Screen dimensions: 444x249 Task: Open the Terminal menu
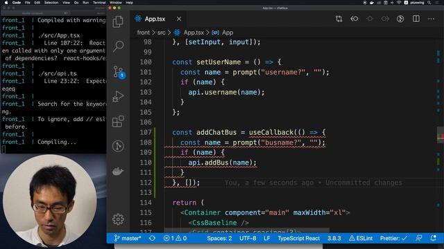pos(99,3)
